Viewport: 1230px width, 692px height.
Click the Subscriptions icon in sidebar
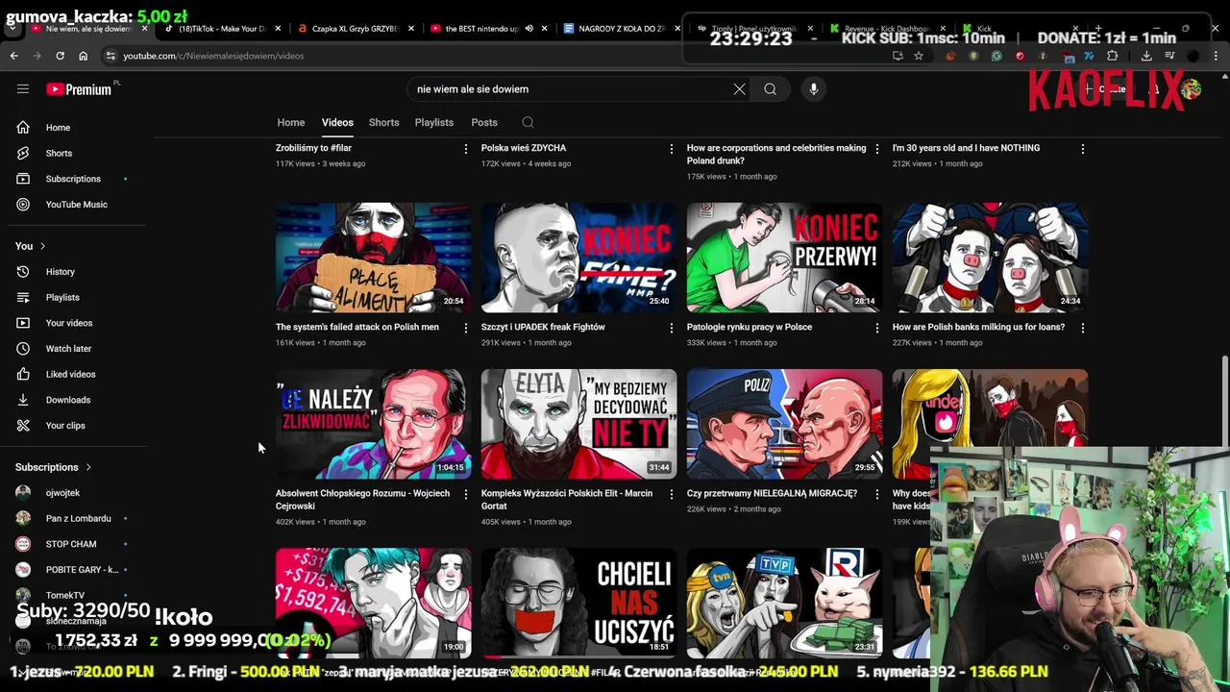(x=23, y=179)
